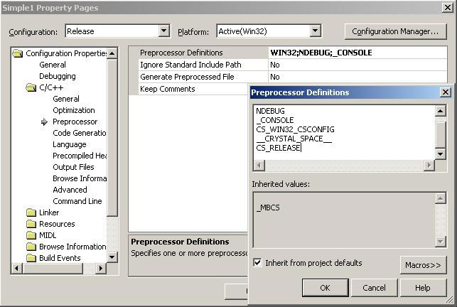The height and width of the screenshot is (307, 457).
Task: Select the Ignore Standard Include Path row
Action: [190, 65]
